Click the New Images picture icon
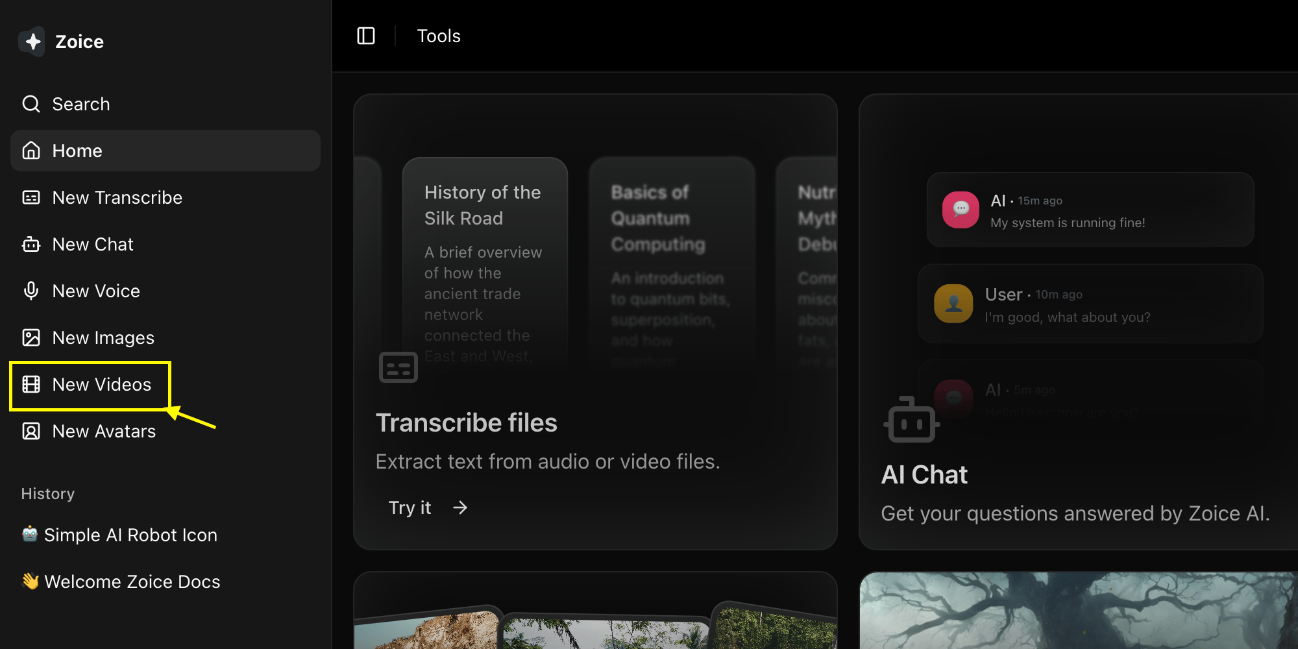 click(31, 337)
